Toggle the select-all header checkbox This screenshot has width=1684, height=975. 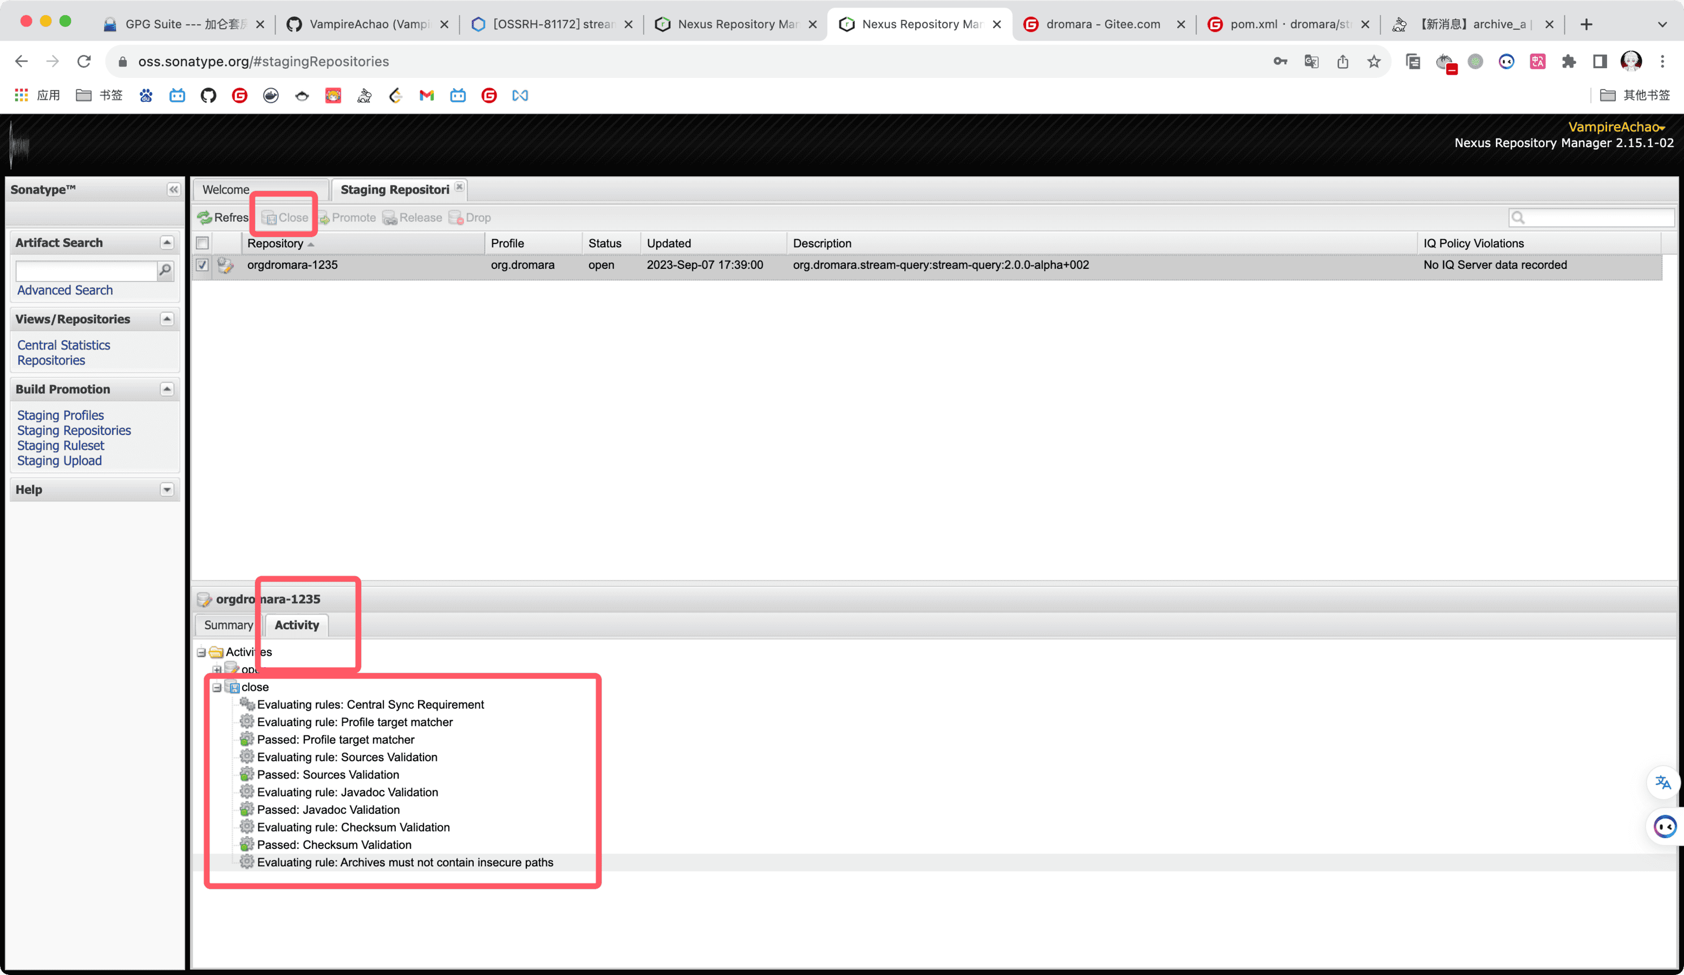click(203, 243)
